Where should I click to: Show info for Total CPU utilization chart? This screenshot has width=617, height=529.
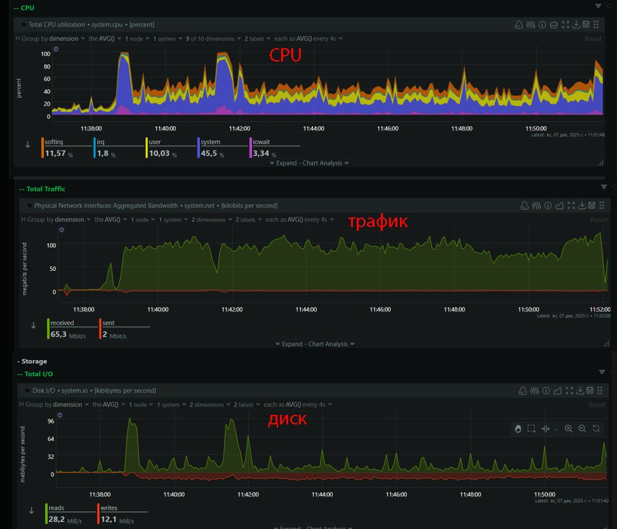point(542,25)
